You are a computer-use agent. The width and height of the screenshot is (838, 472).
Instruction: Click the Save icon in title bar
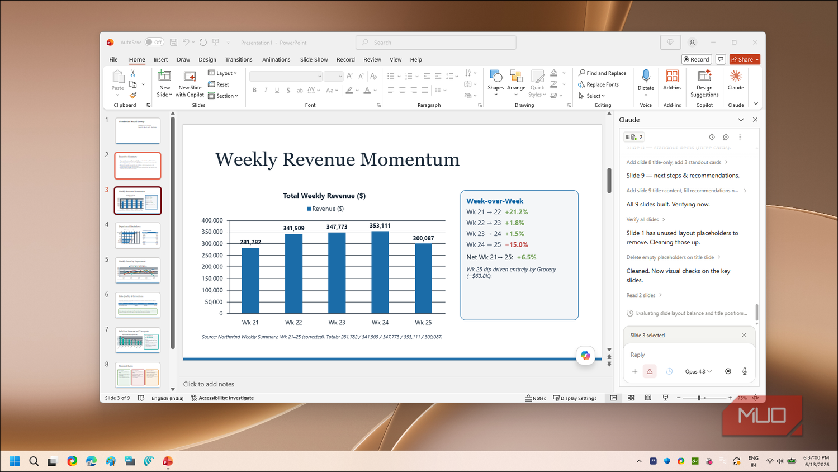[173, 43]
